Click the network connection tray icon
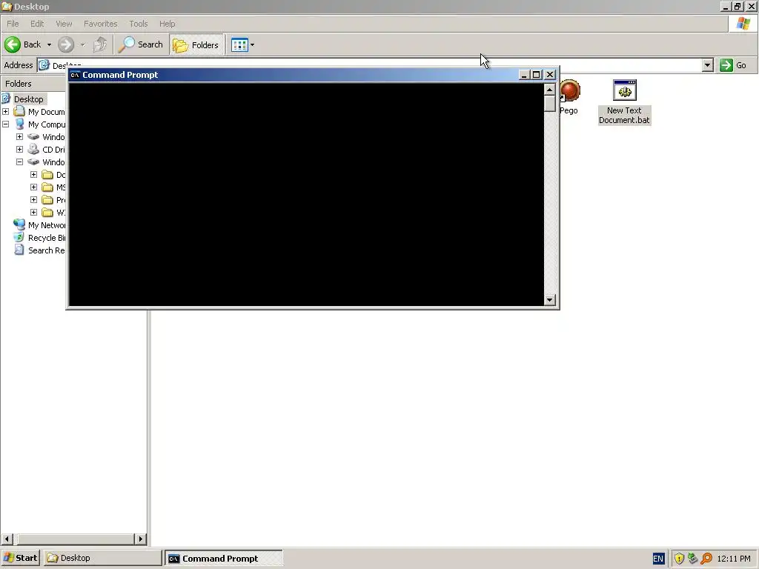 (693, 559)
